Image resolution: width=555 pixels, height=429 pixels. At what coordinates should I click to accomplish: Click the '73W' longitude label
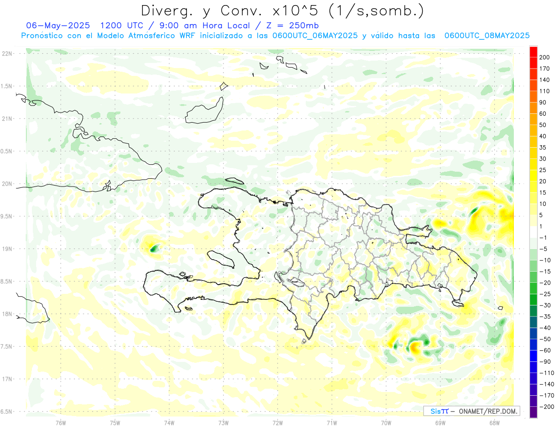[223, 423]
